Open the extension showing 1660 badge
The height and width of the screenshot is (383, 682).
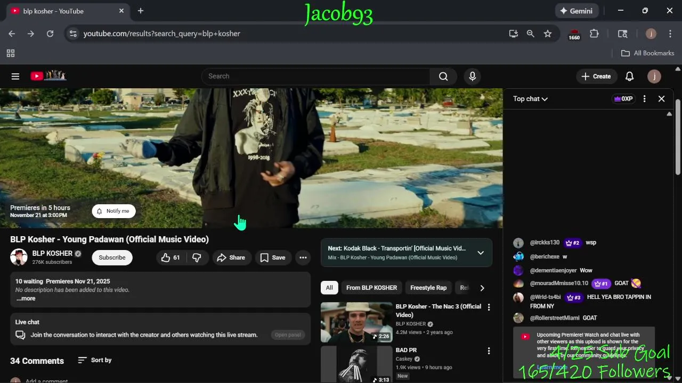click(574, 34)
